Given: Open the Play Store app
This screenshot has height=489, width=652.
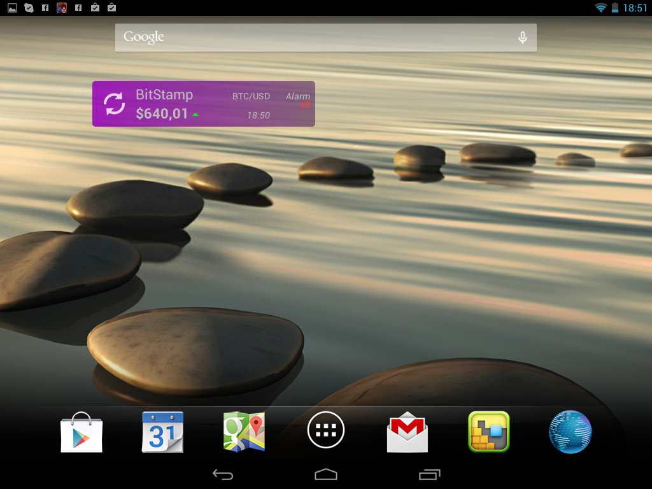Looking at the screenshot, I should pyautogui.click(x=81, y=432).
